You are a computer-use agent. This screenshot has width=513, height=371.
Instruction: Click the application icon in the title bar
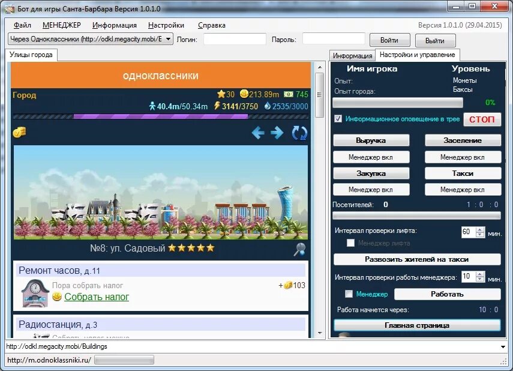[x=10, y=9]
